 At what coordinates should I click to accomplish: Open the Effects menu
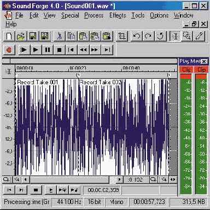(x=118, y=15)
